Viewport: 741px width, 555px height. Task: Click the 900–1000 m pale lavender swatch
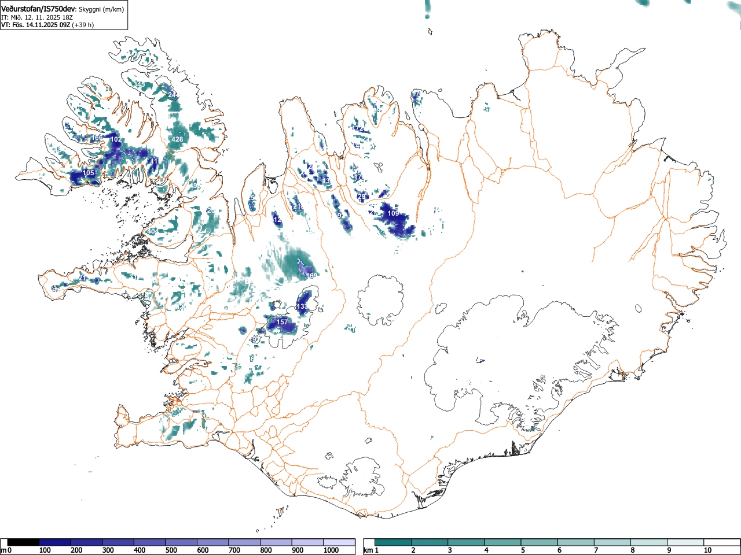307,542
